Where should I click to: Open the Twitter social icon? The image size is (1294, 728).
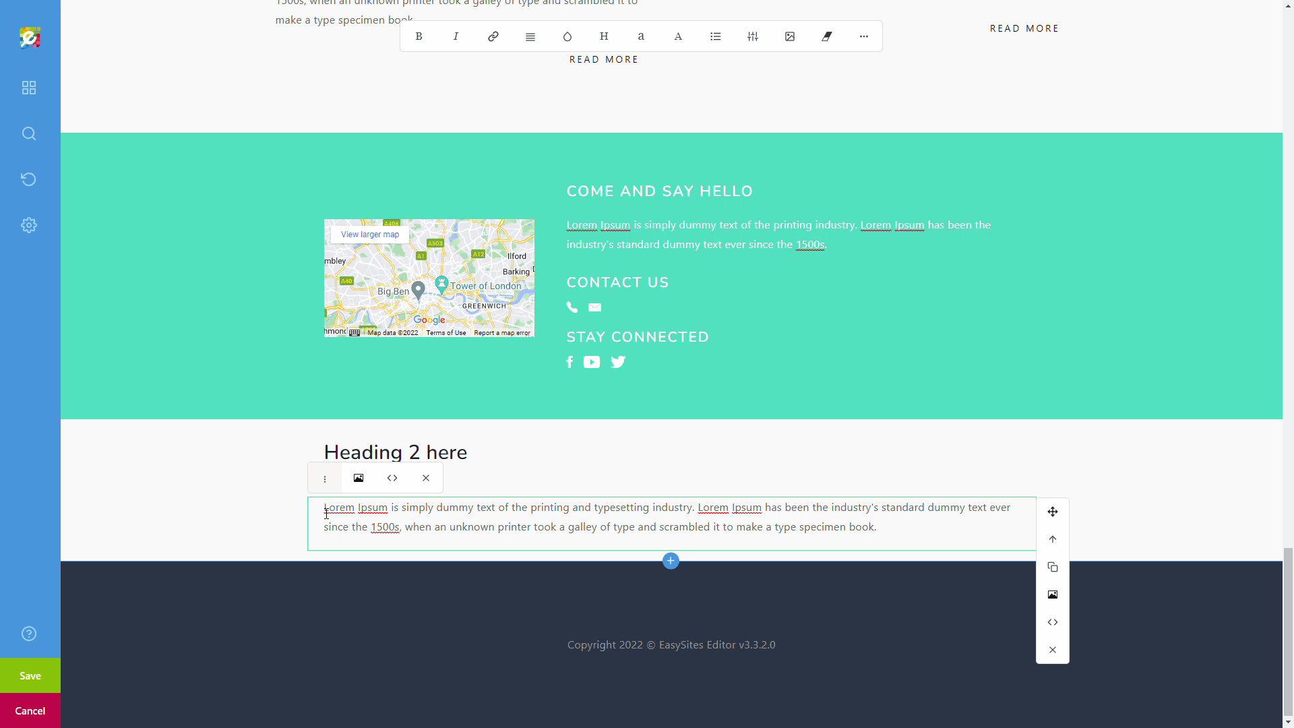(x=618, y=363)
